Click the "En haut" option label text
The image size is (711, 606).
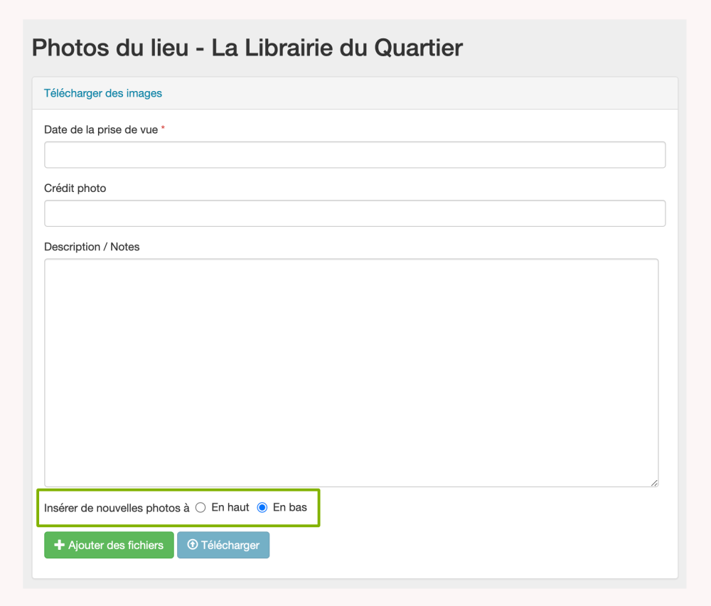[230, 508]
